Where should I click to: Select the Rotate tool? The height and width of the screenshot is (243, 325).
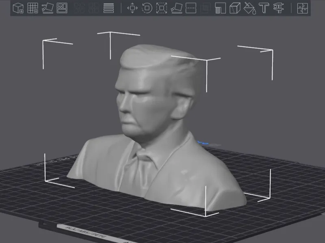(147, 8)
